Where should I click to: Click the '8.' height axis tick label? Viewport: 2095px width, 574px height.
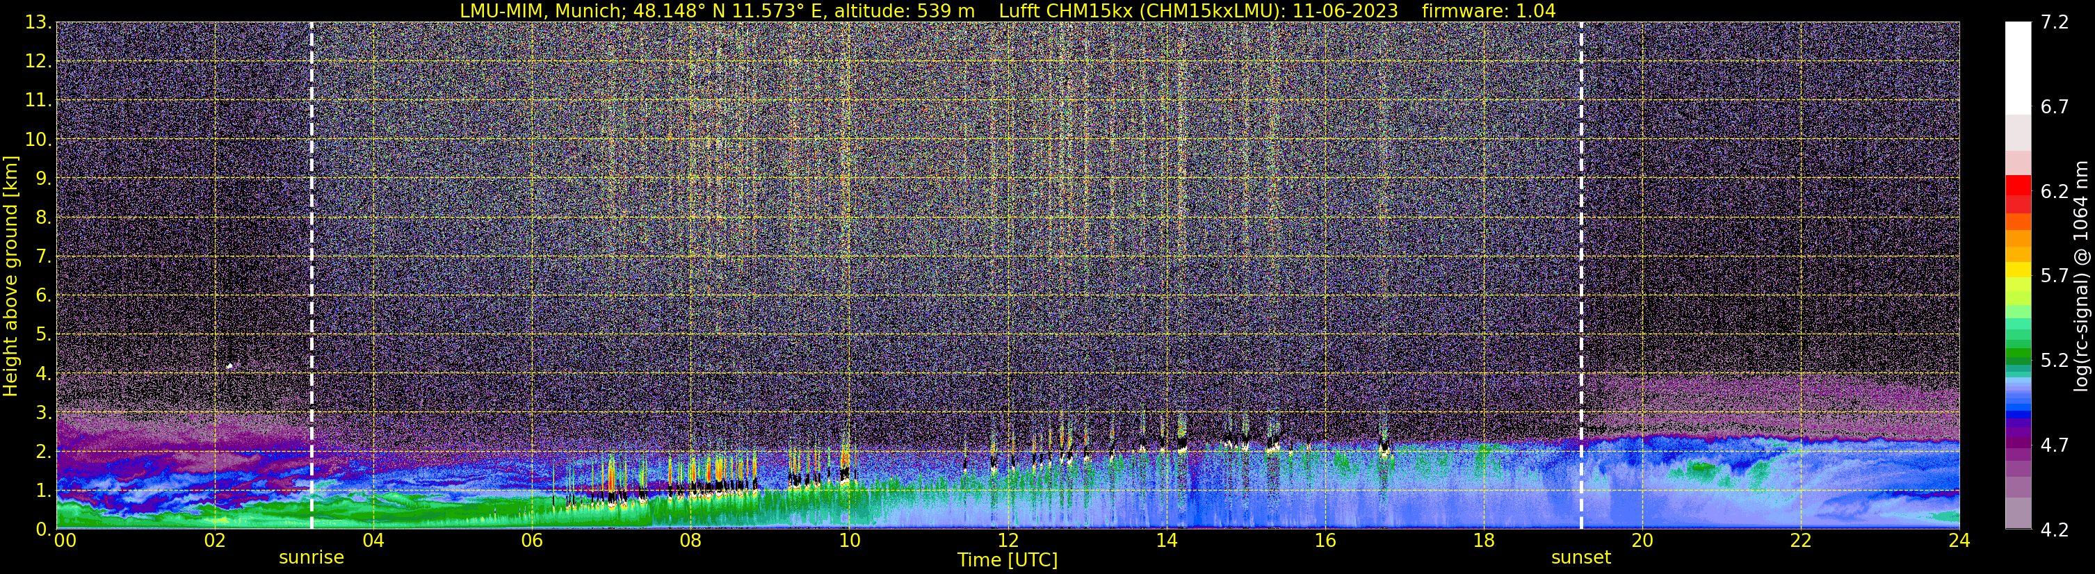point(43,217)
